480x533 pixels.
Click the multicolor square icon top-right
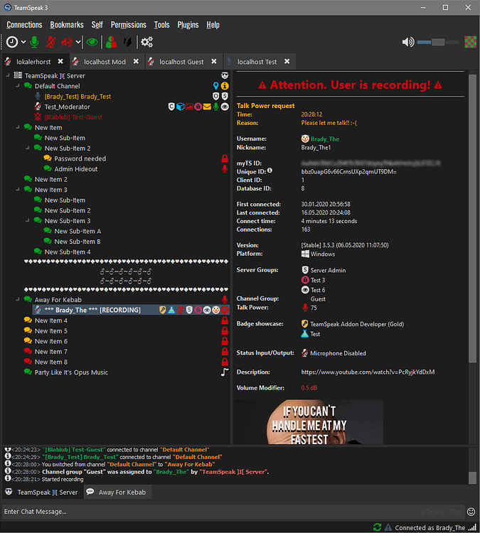pos(469,42)
